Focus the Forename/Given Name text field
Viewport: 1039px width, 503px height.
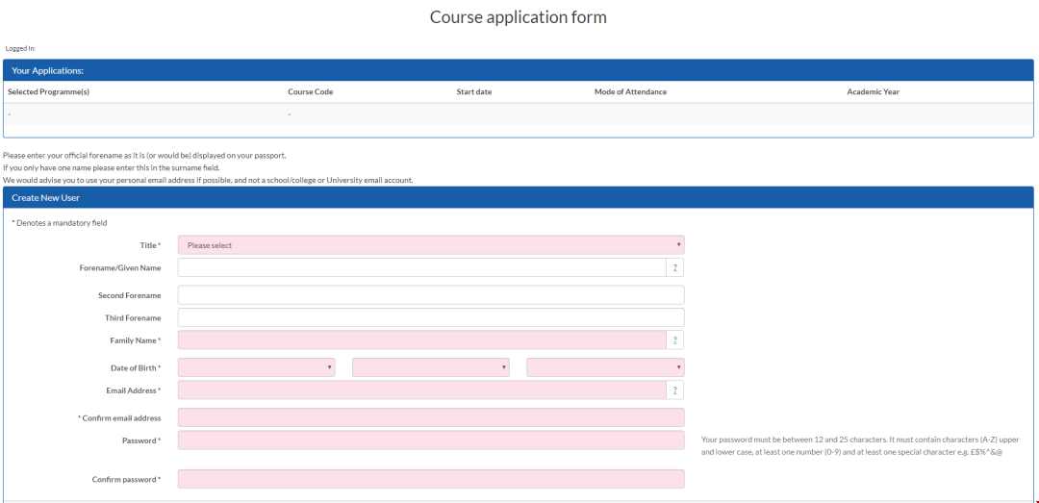[421, 267]
